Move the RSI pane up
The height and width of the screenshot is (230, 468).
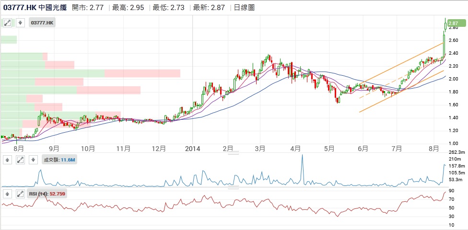point(8,194)
